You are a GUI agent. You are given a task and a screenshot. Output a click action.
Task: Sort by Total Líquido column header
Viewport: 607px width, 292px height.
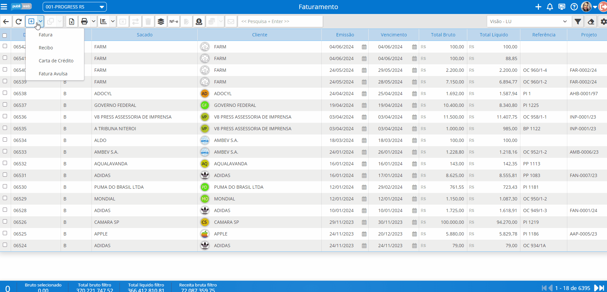click(494, 35)
